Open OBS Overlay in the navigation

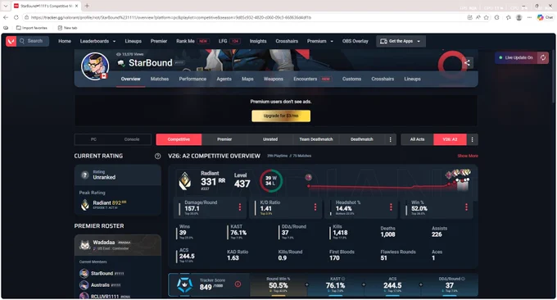pyautogui.click(x=355, y=41)
